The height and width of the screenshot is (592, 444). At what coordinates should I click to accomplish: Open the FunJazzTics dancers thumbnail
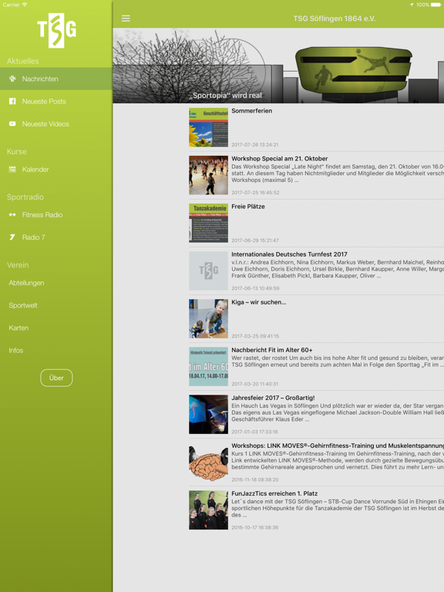(x=208, y=510)
